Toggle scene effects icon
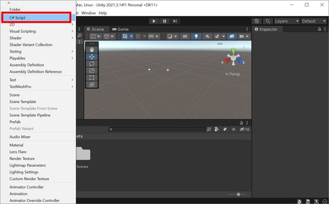The height and width of the screenshot is (204, 329). click(217, 36)
